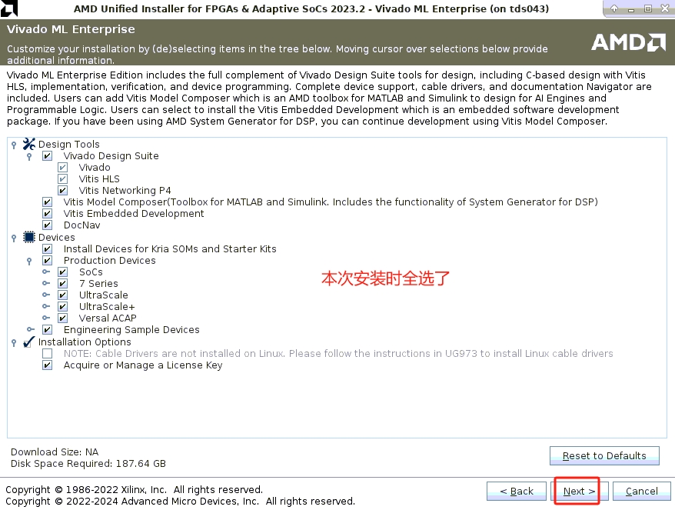Disable Acquire or Manage a License Key

point(48,365)
